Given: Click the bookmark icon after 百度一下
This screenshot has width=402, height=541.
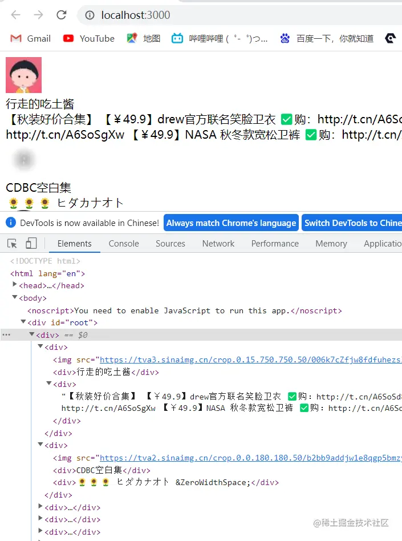Looking at the screenshot, I should [391, 38].
